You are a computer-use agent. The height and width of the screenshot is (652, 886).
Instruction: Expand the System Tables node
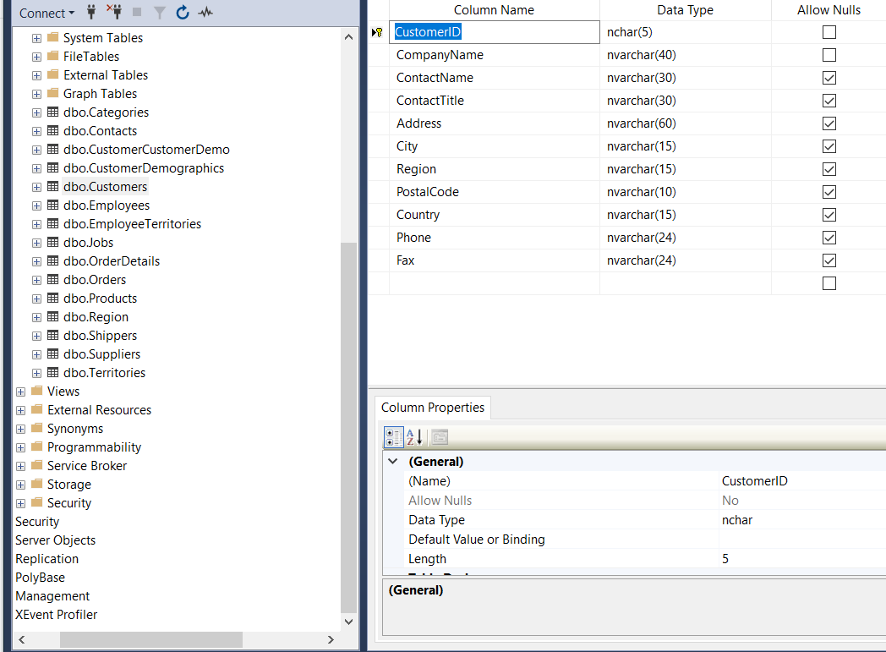click(x=36, y=38)
